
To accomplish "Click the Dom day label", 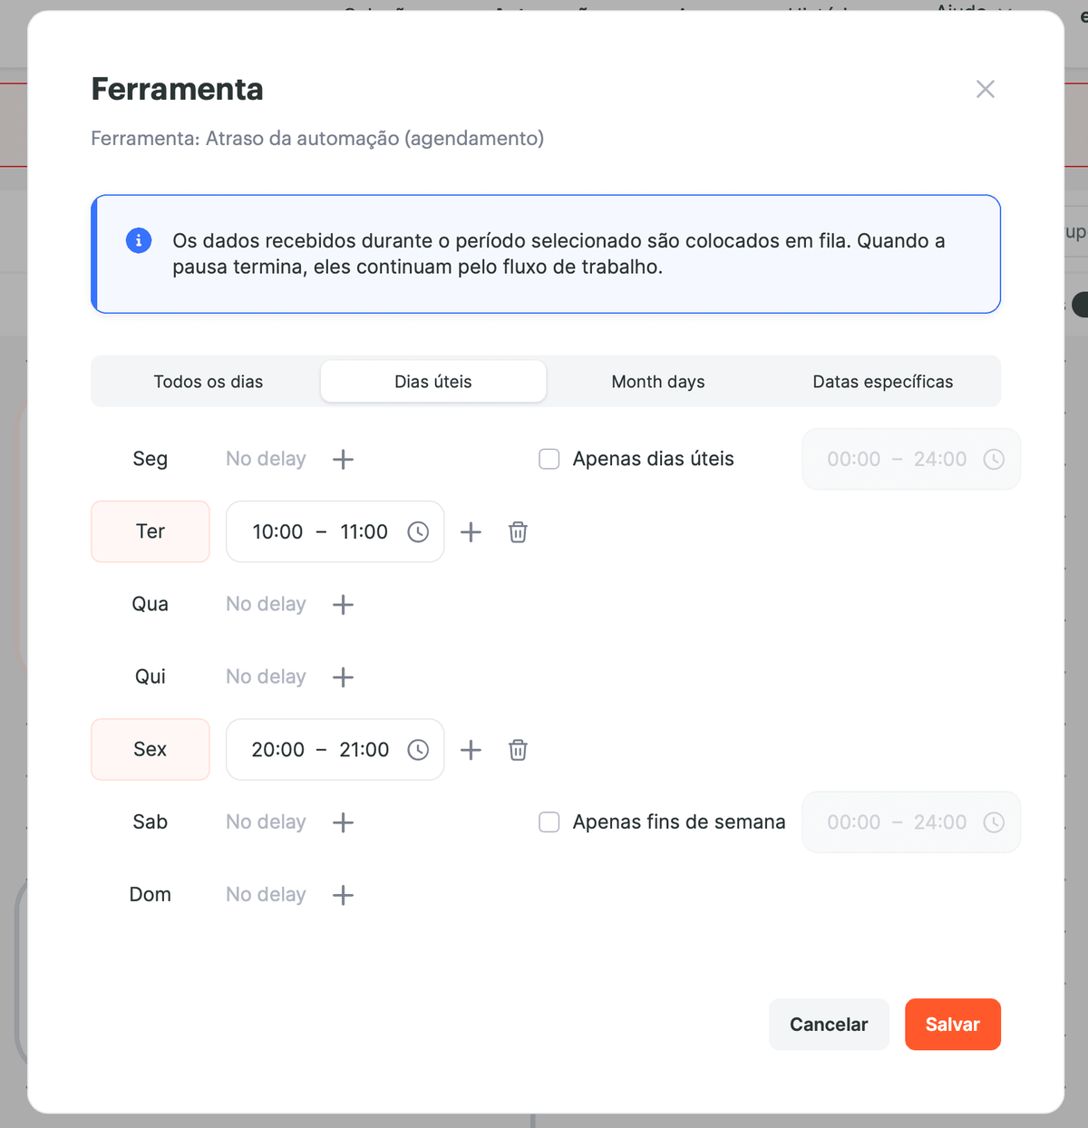I will 151,894.
